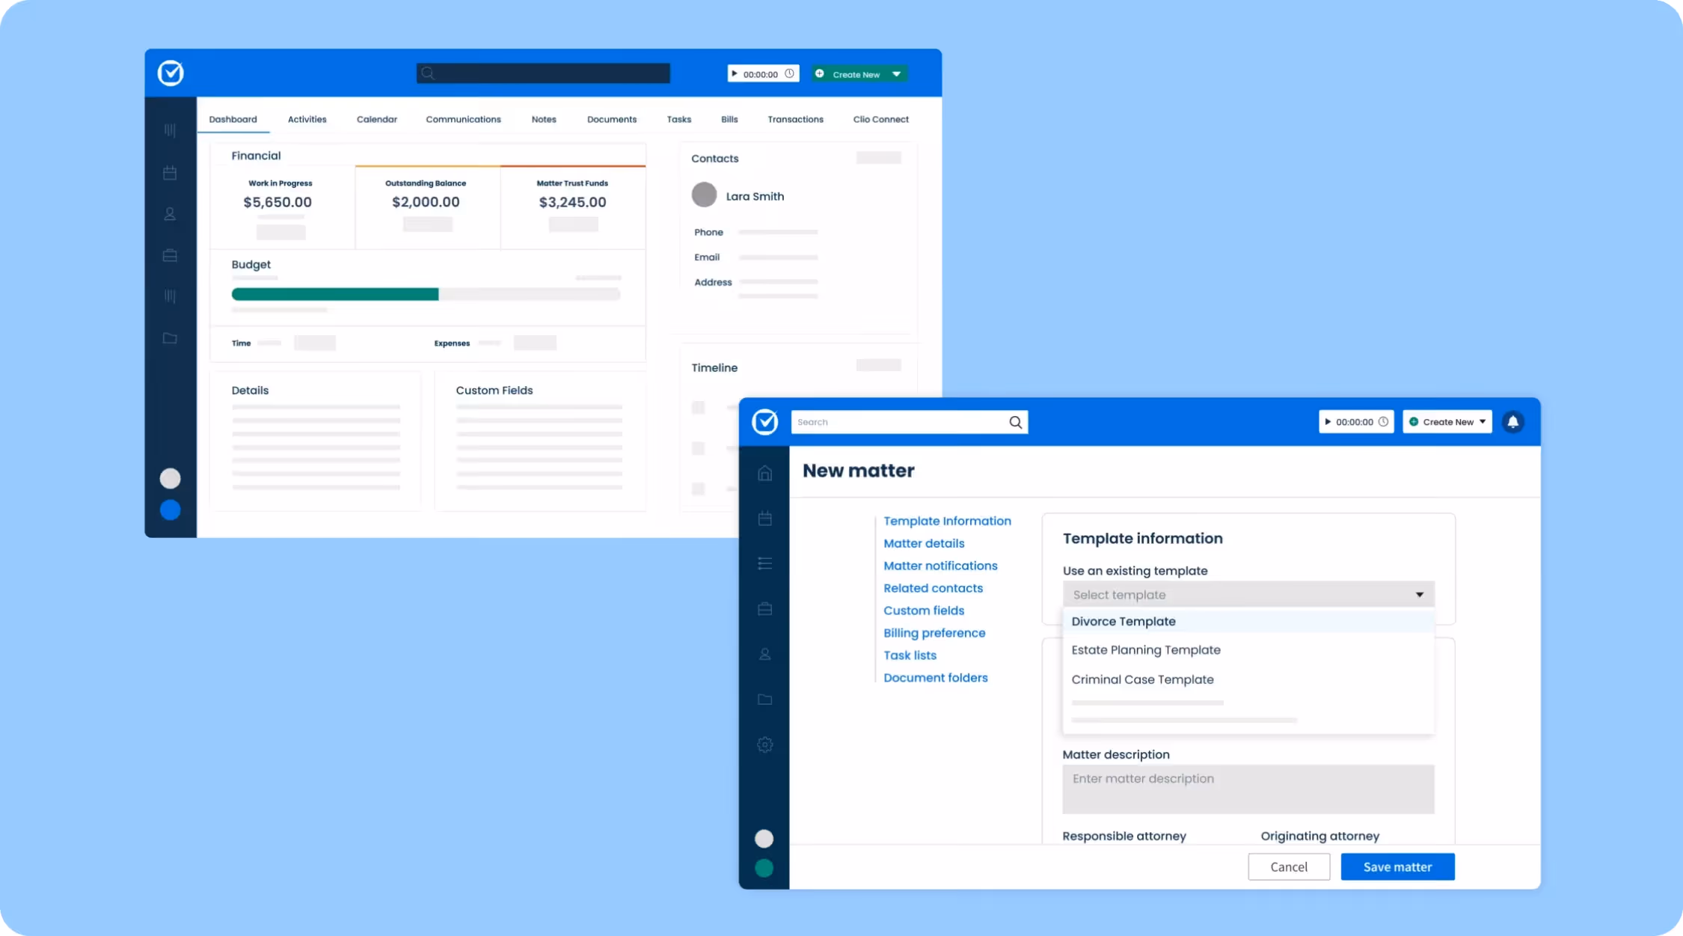Open Settings via the gear icon
The width and height of the screenshot is (1683, 936).
[764, 744]
